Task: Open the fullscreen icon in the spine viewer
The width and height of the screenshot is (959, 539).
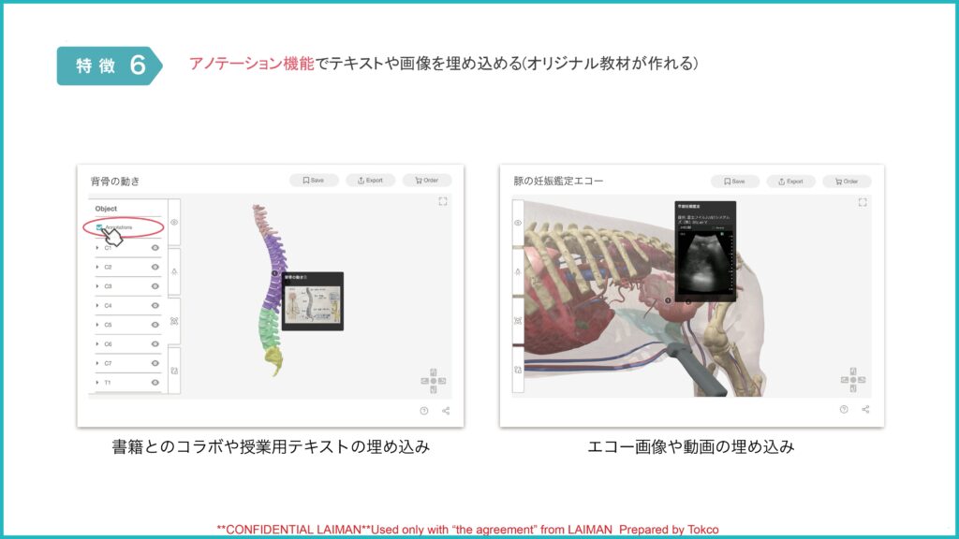Action: (443, 201)
